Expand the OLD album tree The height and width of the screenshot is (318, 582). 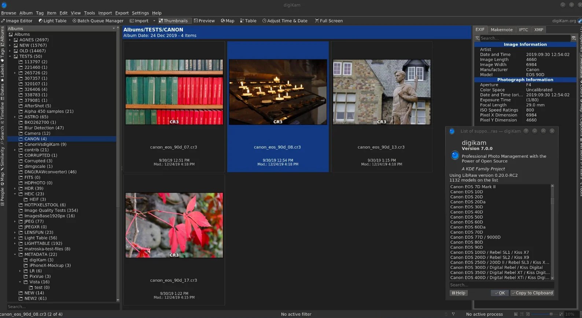click(10, 51)
